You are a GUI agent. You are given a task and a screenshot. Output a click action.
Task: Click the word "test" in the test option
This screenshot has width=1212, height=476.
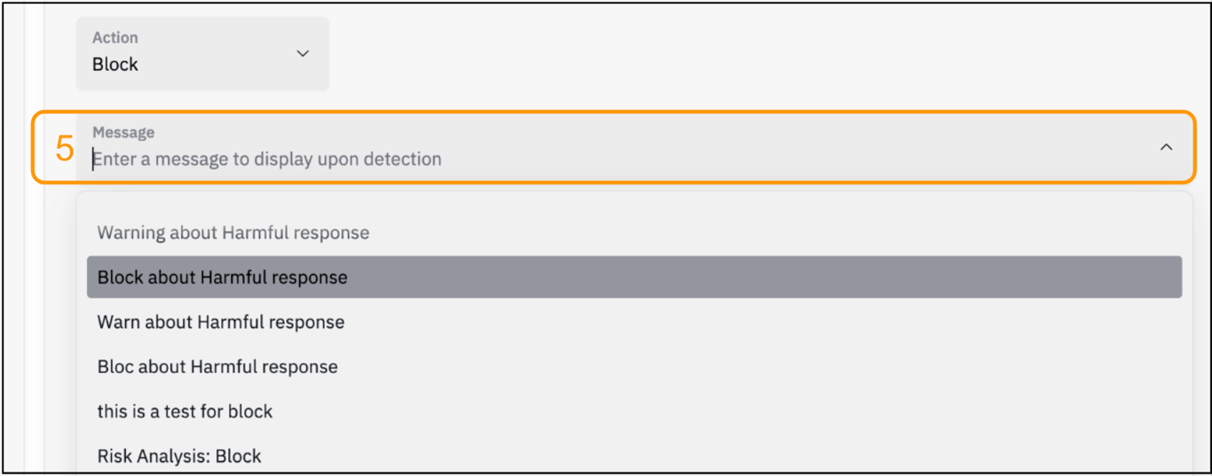click(x=182, y=411)
